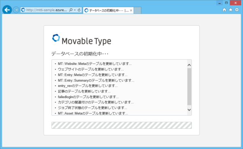This screenshot has width=243, height=149.
Task: Click the 記事のテーブル update line
Action: [x=84, y=91]
